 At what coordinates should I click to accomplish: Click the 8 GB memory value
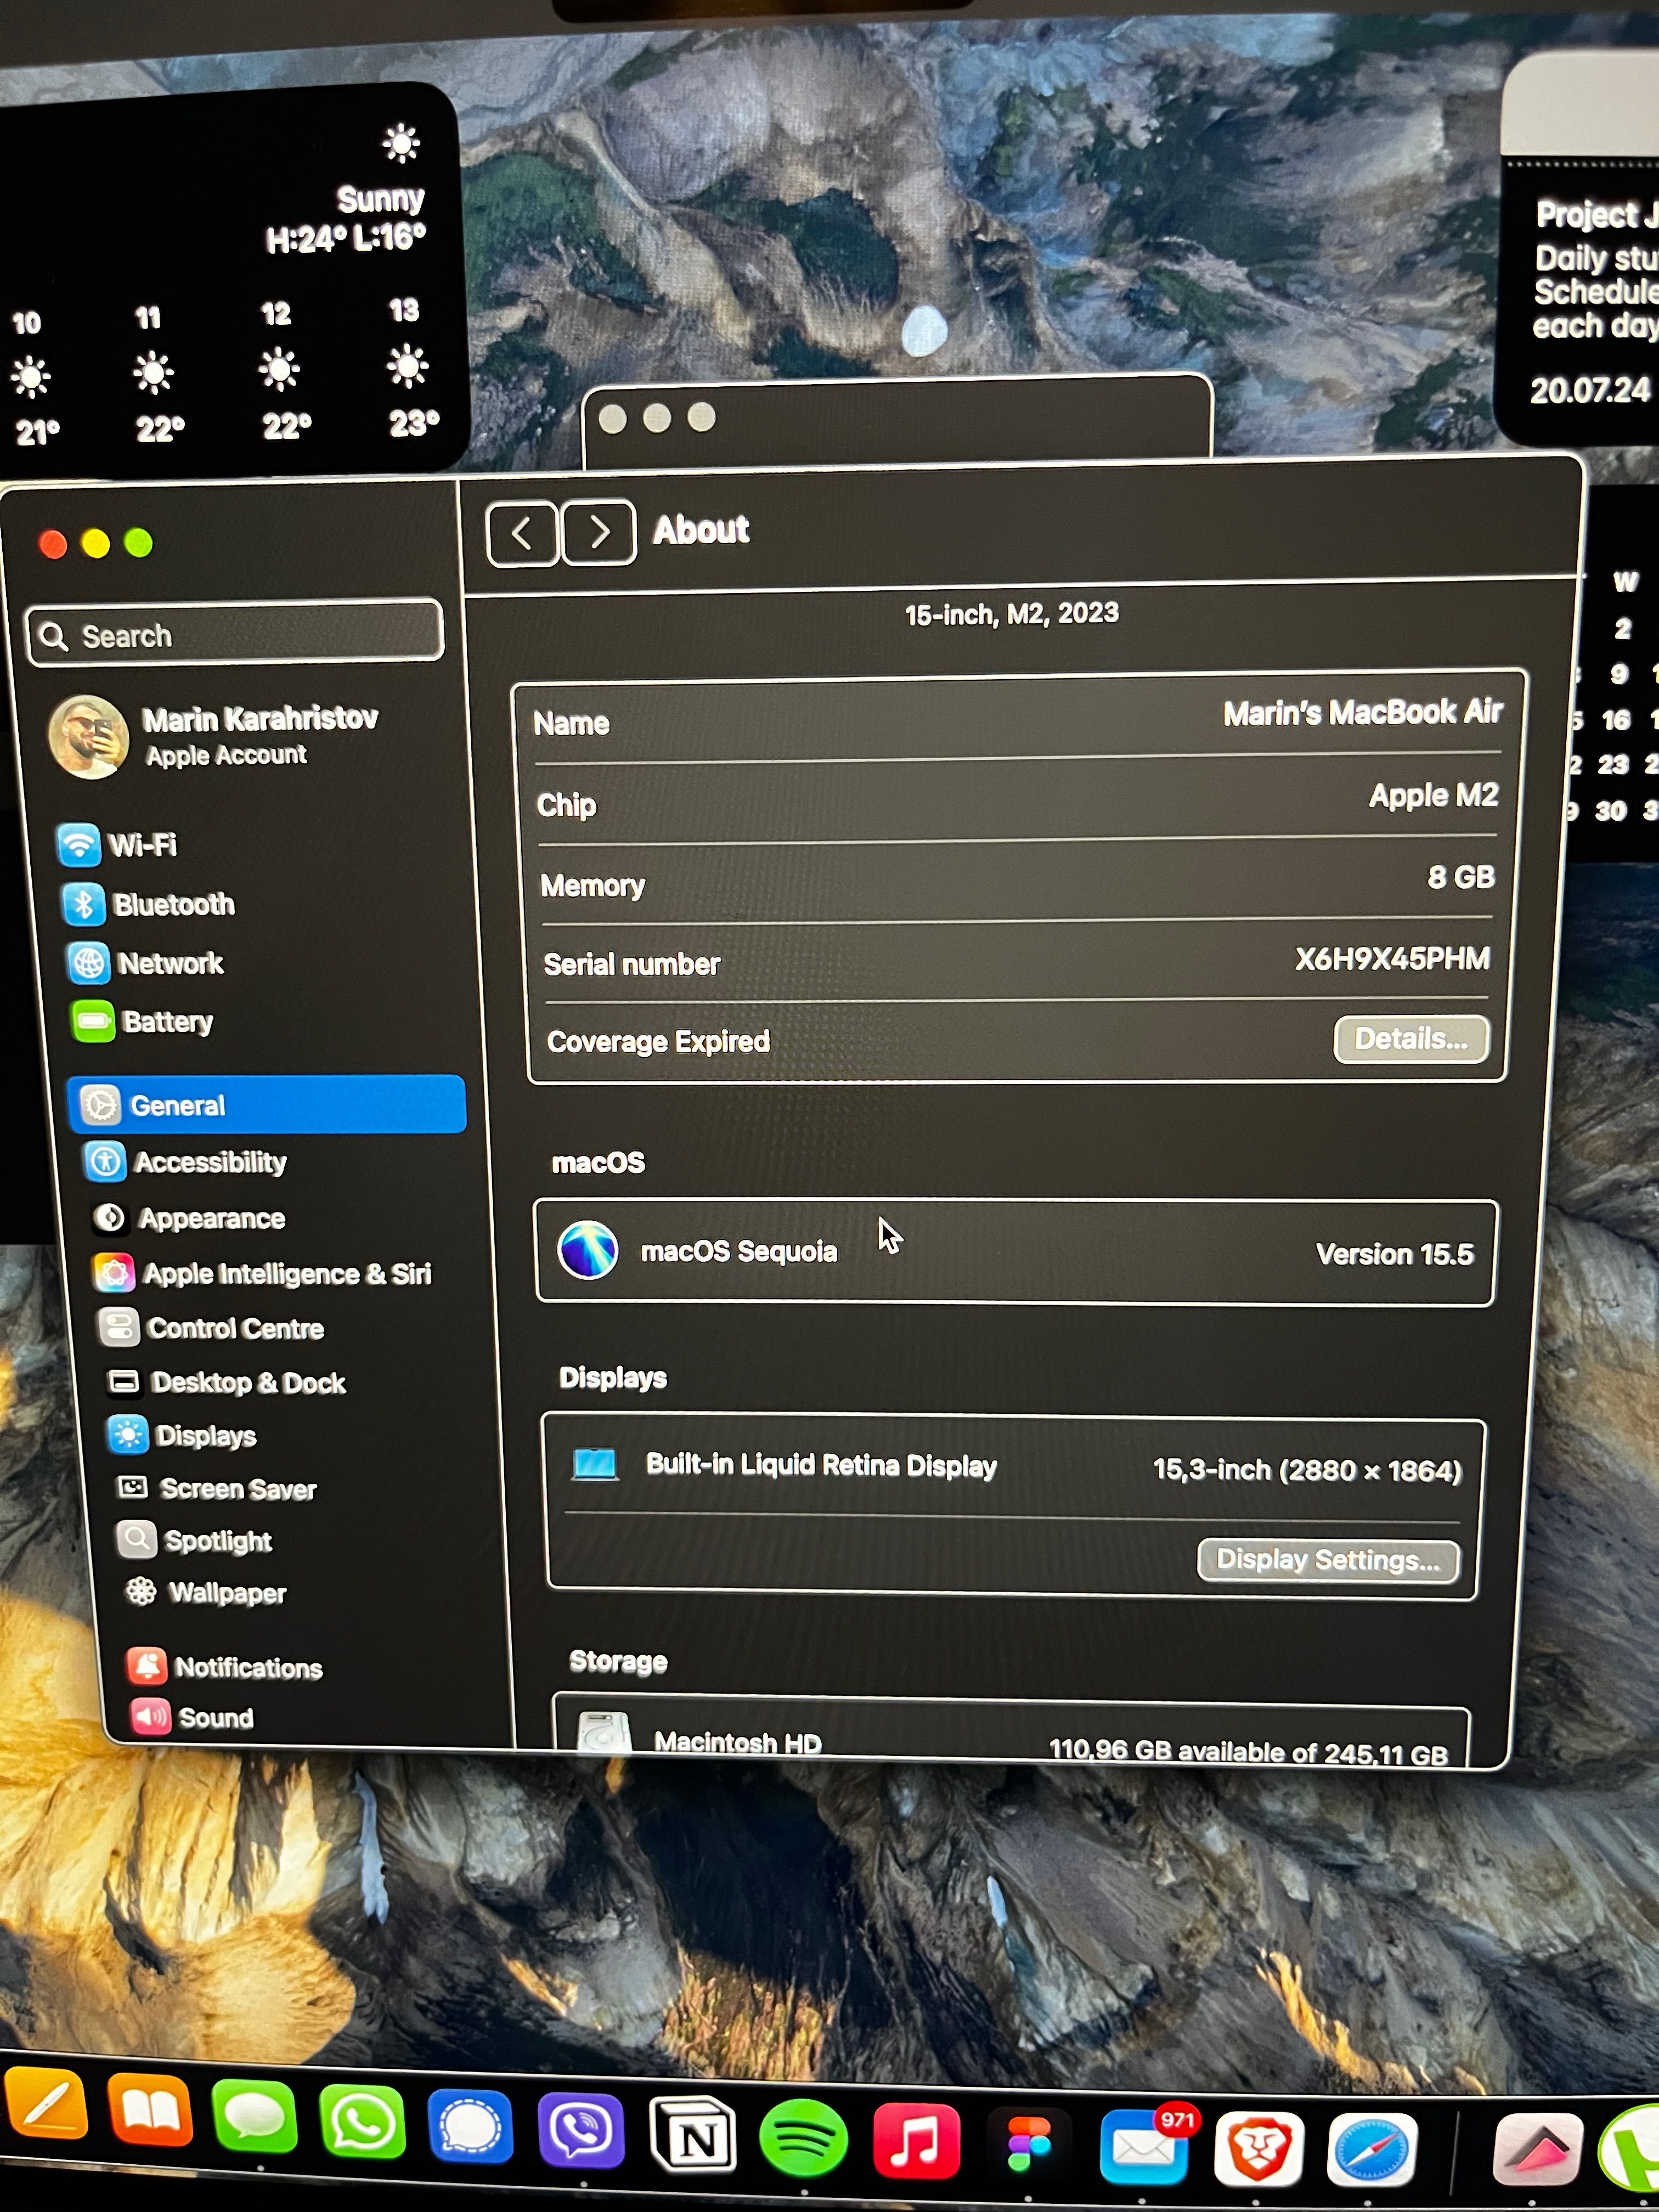1460,877
